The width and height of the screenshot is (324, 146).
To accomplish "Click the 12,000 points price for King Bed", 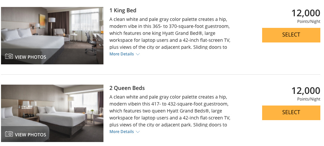I will click(x=306, y=13).
